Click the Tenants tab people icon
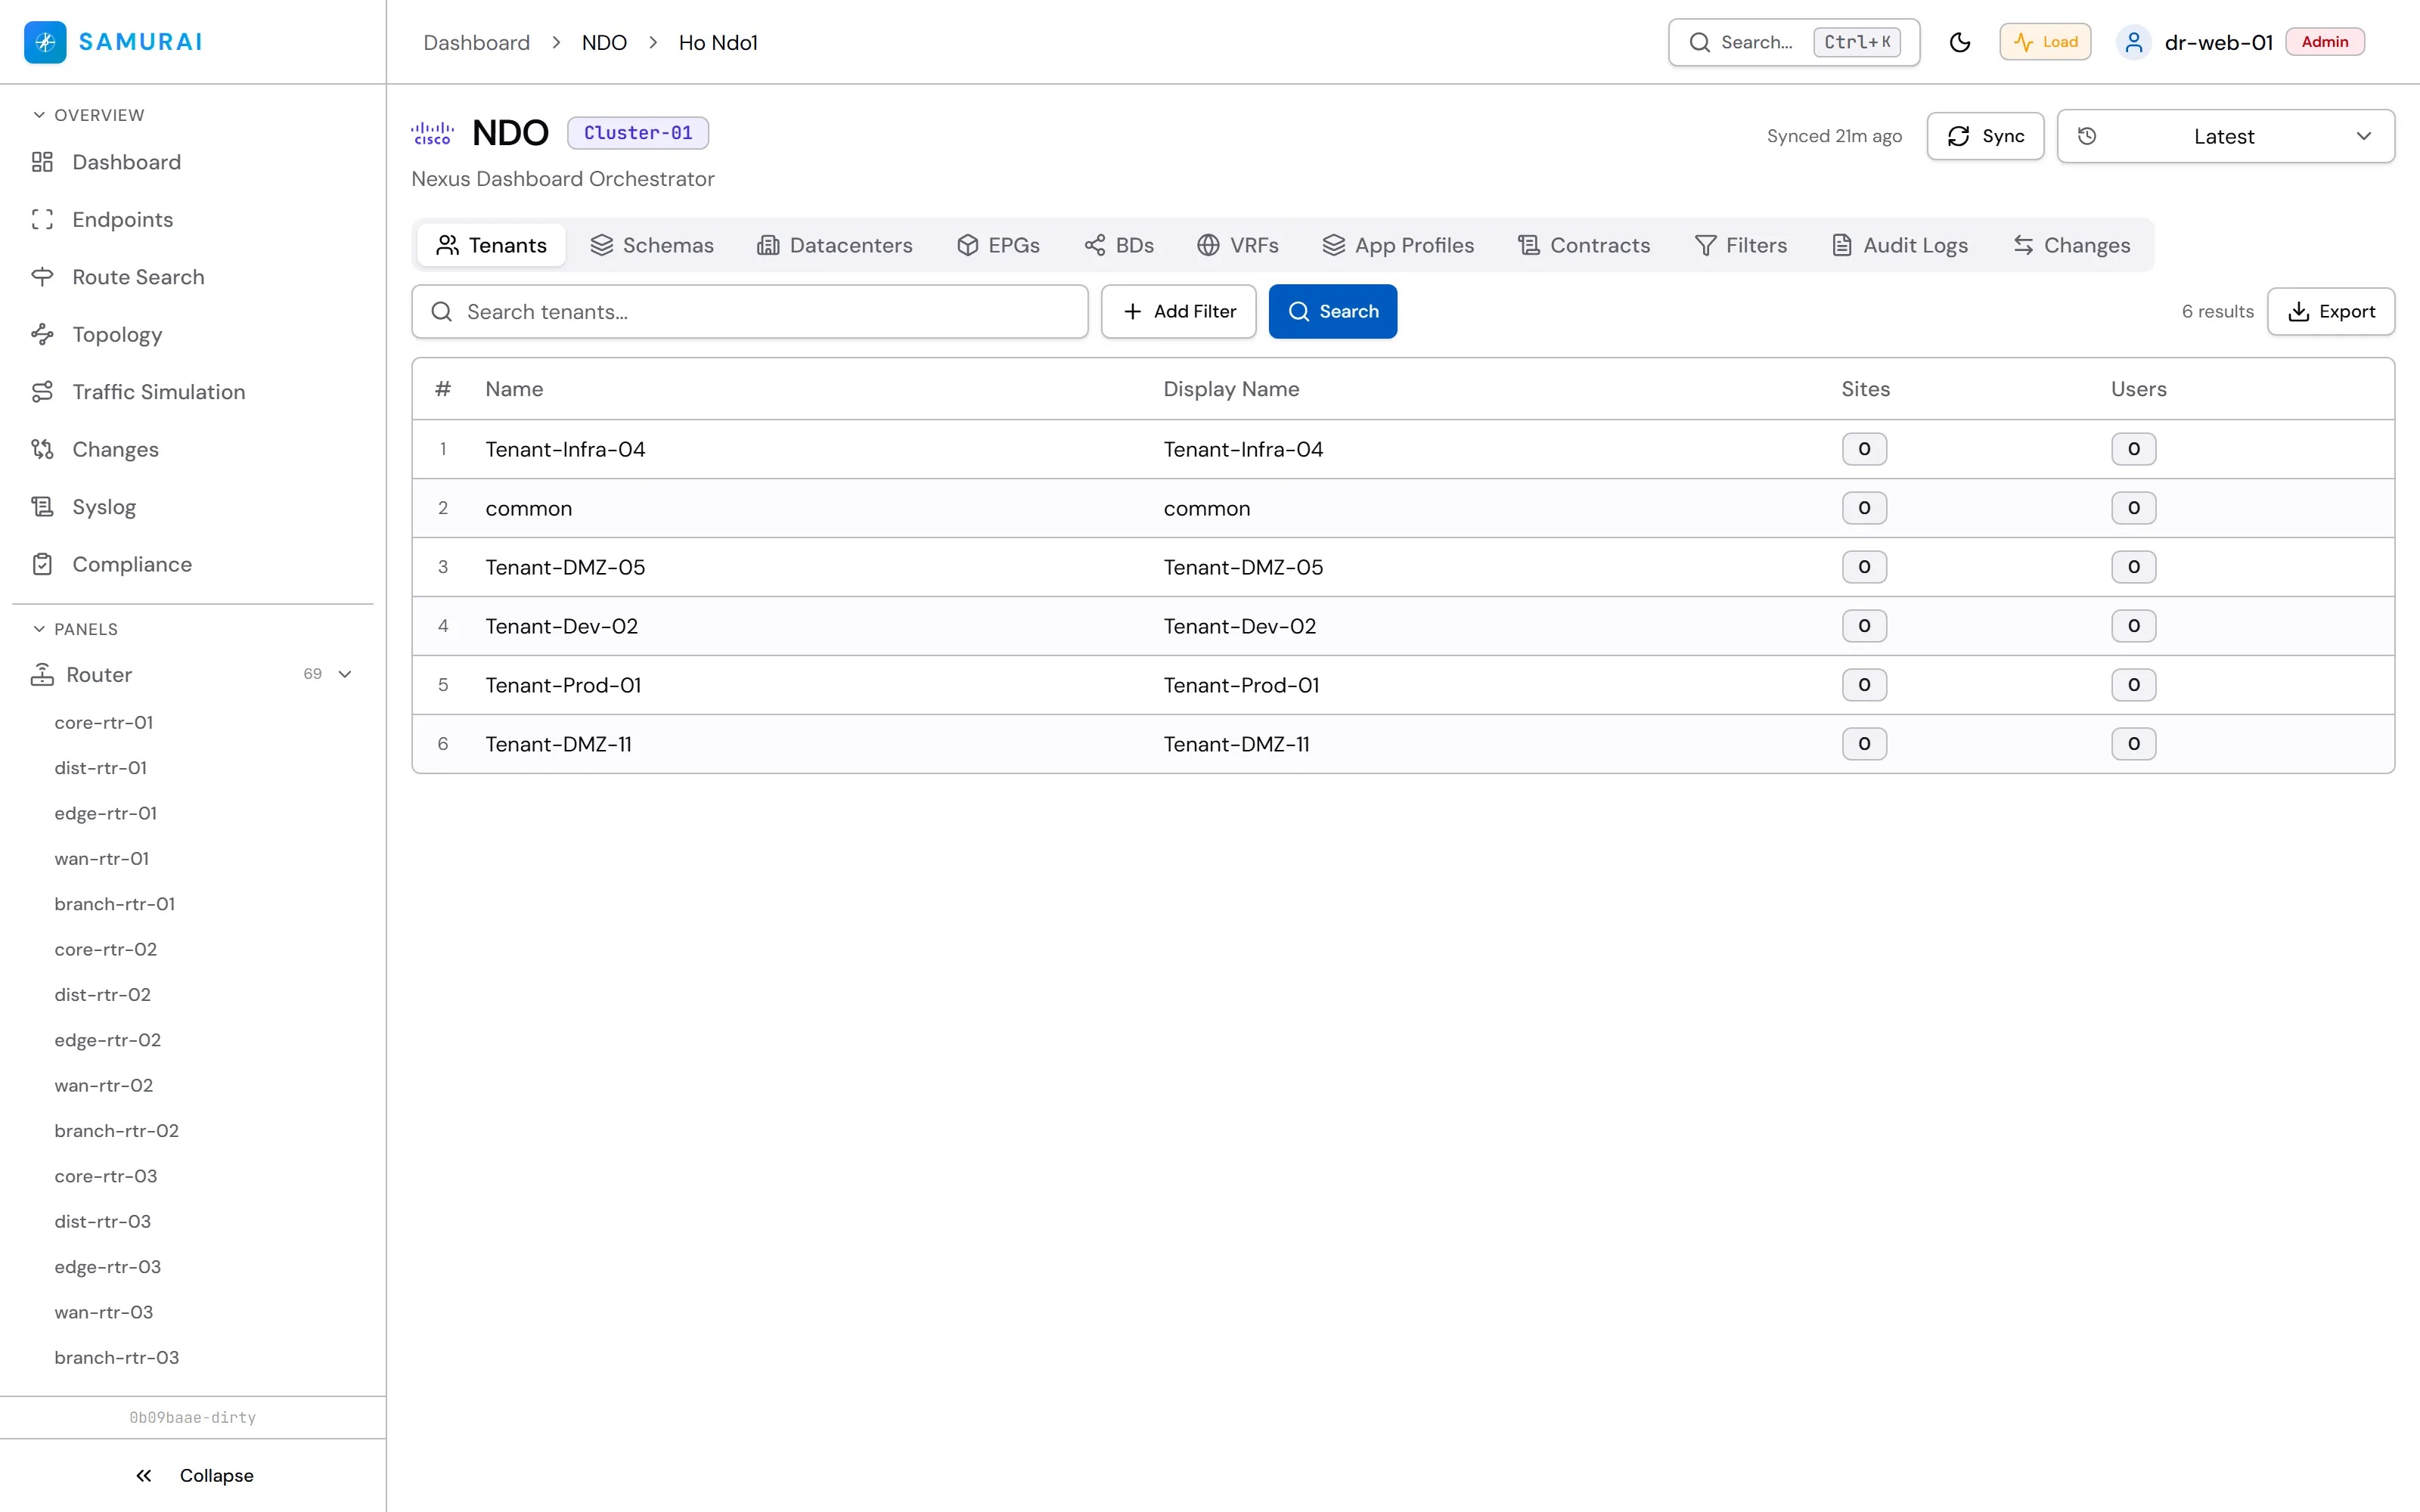Image resolution: width=2420 pixels, height=1512 pixels. (448, 245)
